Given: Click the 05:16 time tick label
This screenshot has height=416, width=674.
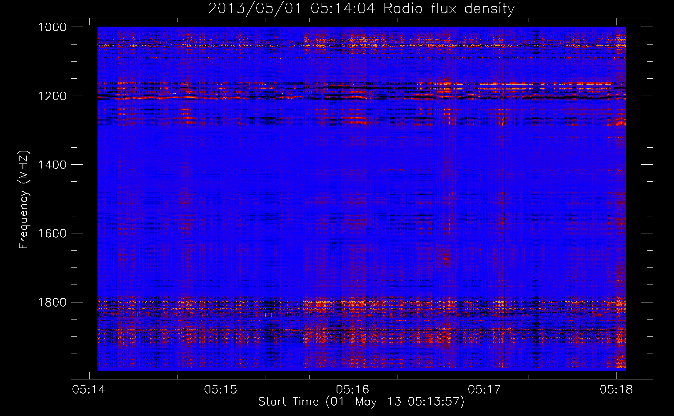Looking at the screenshot, I should coord(353,390).
